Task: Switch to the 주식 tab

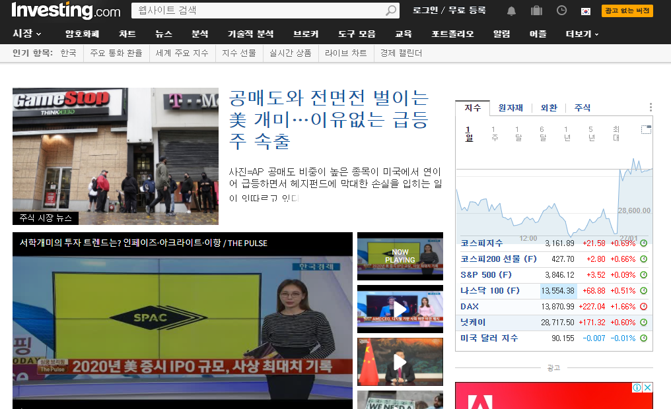Action: point(583,108)
